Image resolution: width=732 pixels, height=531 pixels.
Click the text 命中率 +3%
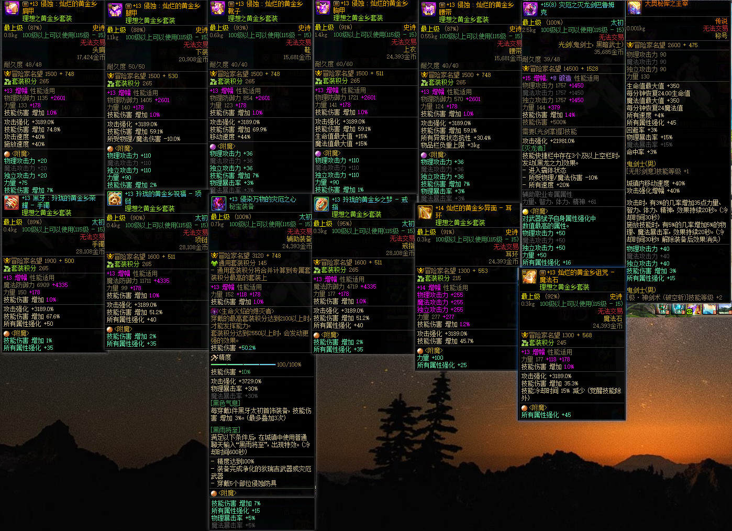641,152
